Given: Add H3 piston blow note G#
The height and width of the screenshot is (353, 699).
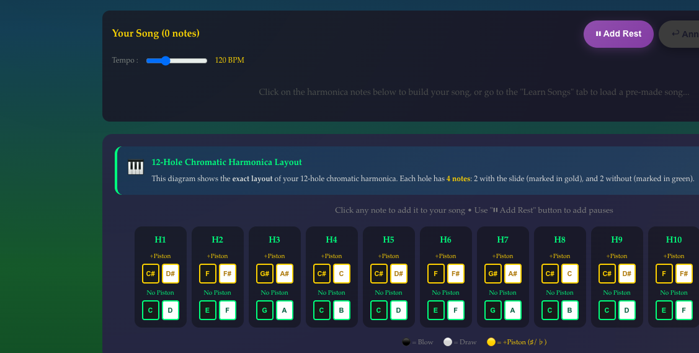Looking at the screenshot, I should point(265,274).
